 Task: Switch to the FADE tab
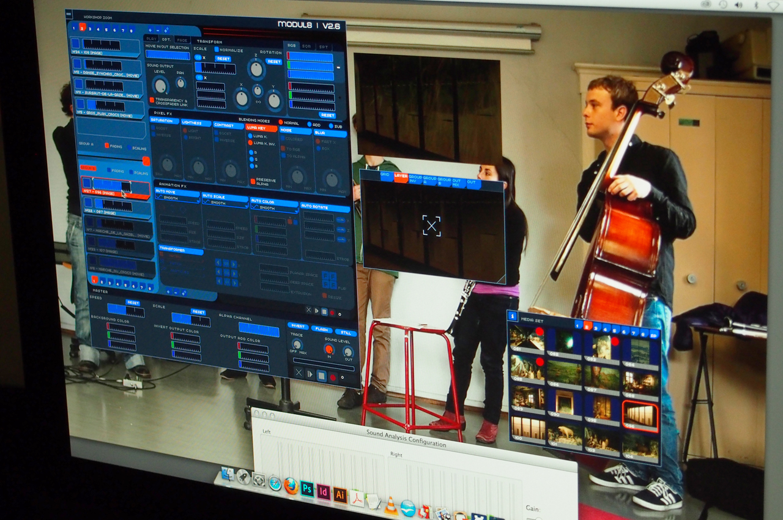pyautogui.click(x=182, y=40)
